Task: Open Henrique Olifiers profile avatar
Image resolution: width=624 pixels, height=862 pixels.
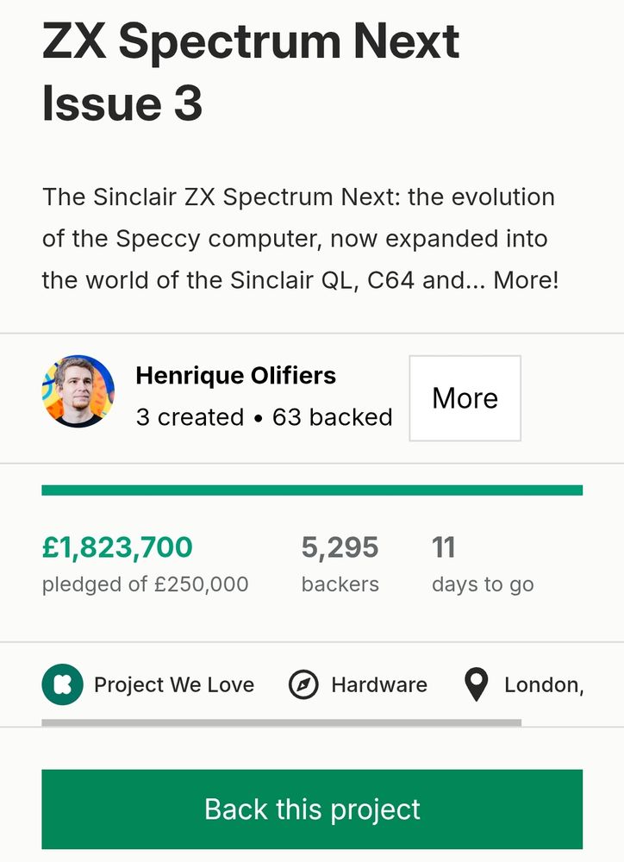Action: (x=78, y=390)
